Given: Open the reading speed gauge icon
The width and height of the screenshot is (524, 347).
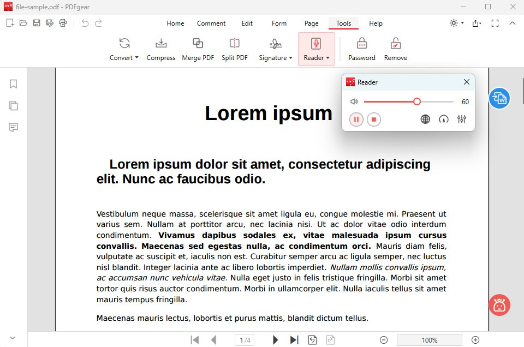Looking at the screenshot, I should [x=444, y=119].
